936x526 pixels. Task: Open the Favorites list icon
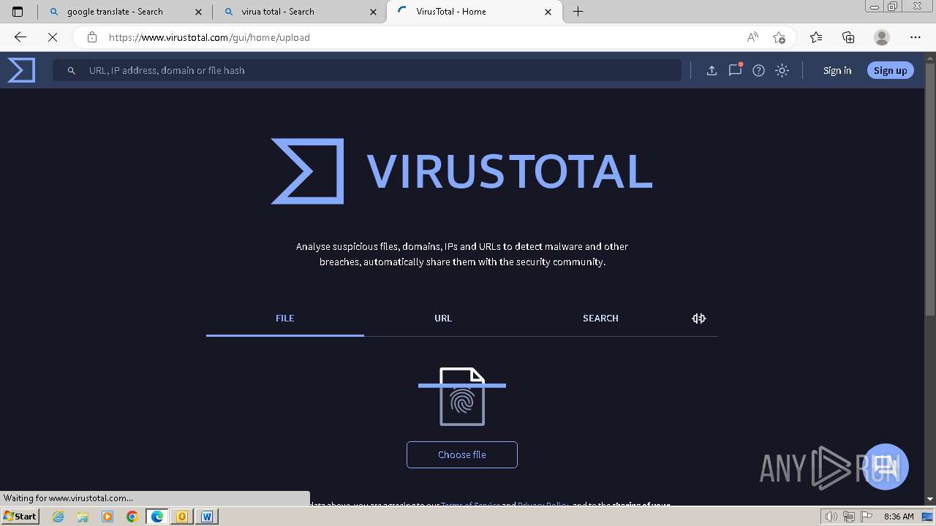[816, 37]
